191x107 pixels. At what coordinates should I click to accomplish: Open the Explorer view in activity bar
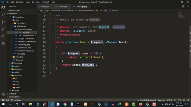3,7
